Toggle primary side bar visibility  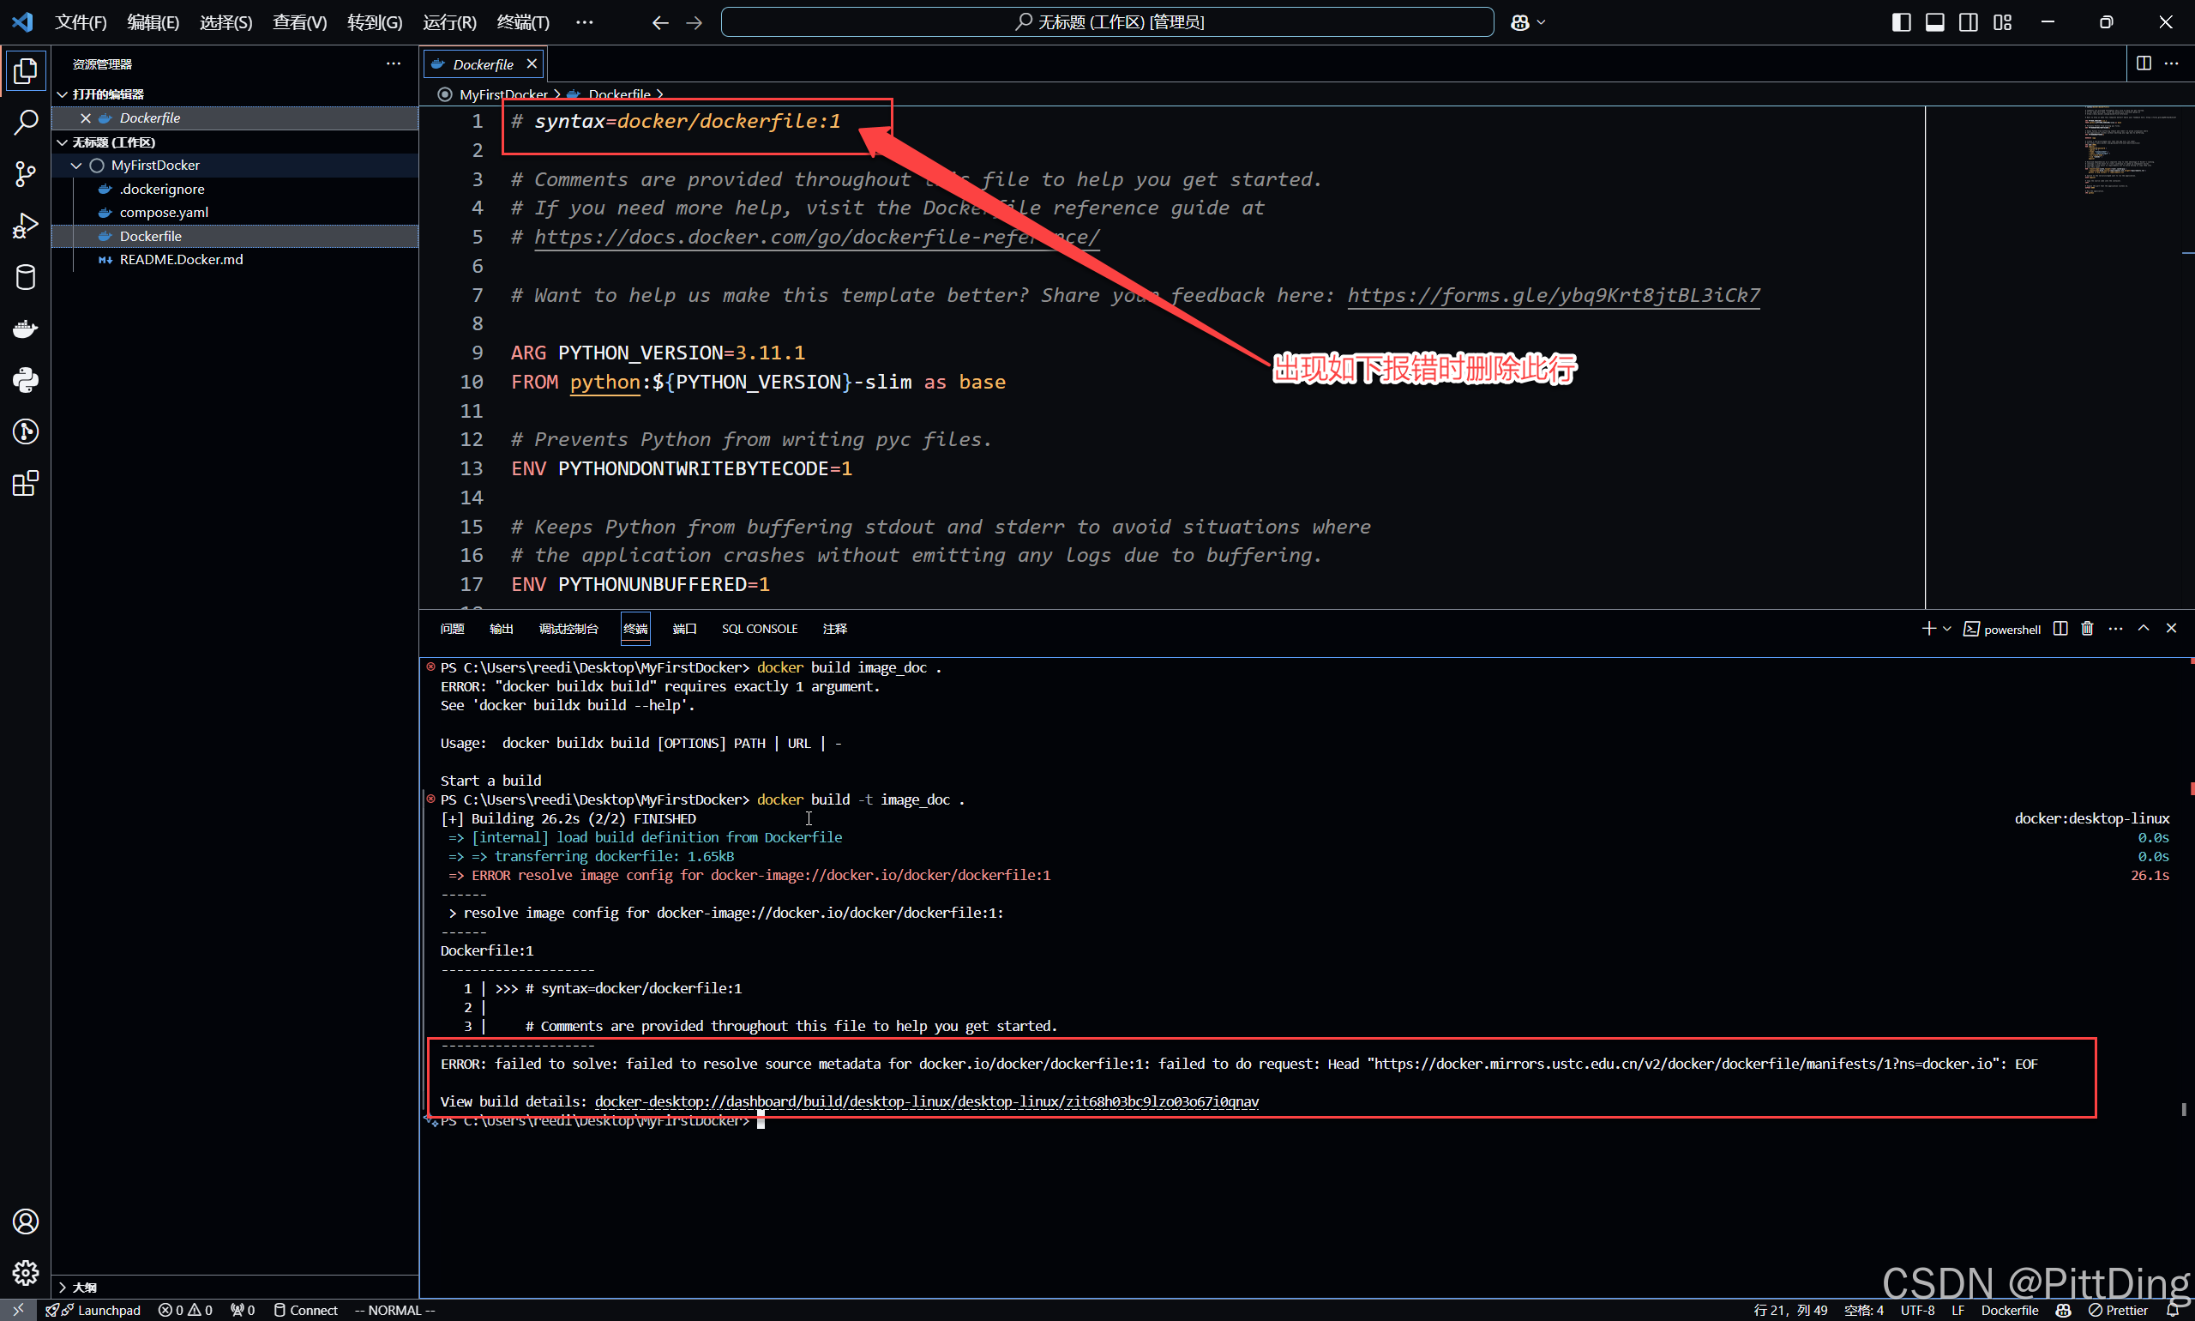pyautogui.click(x=1901, y=22)
